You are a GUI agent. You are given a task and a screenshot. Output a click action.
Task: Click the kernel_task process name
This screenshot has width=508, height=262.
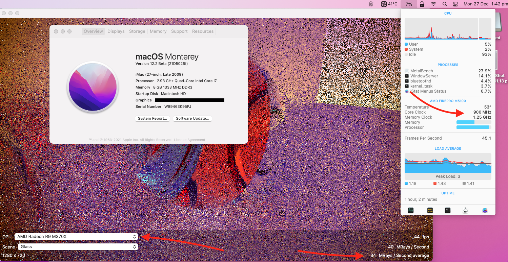(x=421, y=86)
